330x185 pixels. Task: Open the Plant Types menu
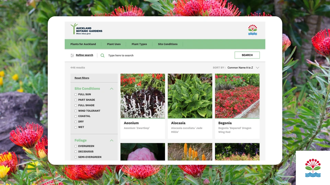coord(139,44)
